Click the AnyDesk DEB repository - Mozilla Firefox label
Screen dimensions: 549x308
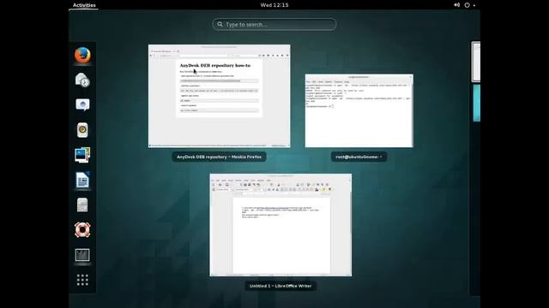[219, 157]
